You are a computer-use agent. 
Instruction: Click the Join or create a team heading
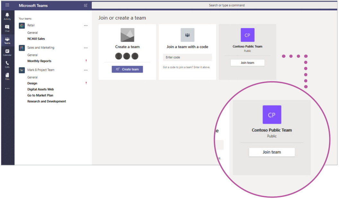pos(122,18)
